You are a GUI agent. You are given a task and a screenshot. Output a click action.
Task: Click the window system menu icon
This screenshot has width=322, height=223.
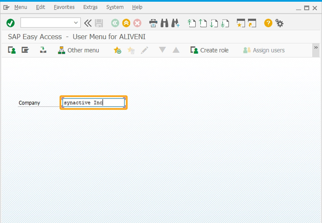(6, 8)
